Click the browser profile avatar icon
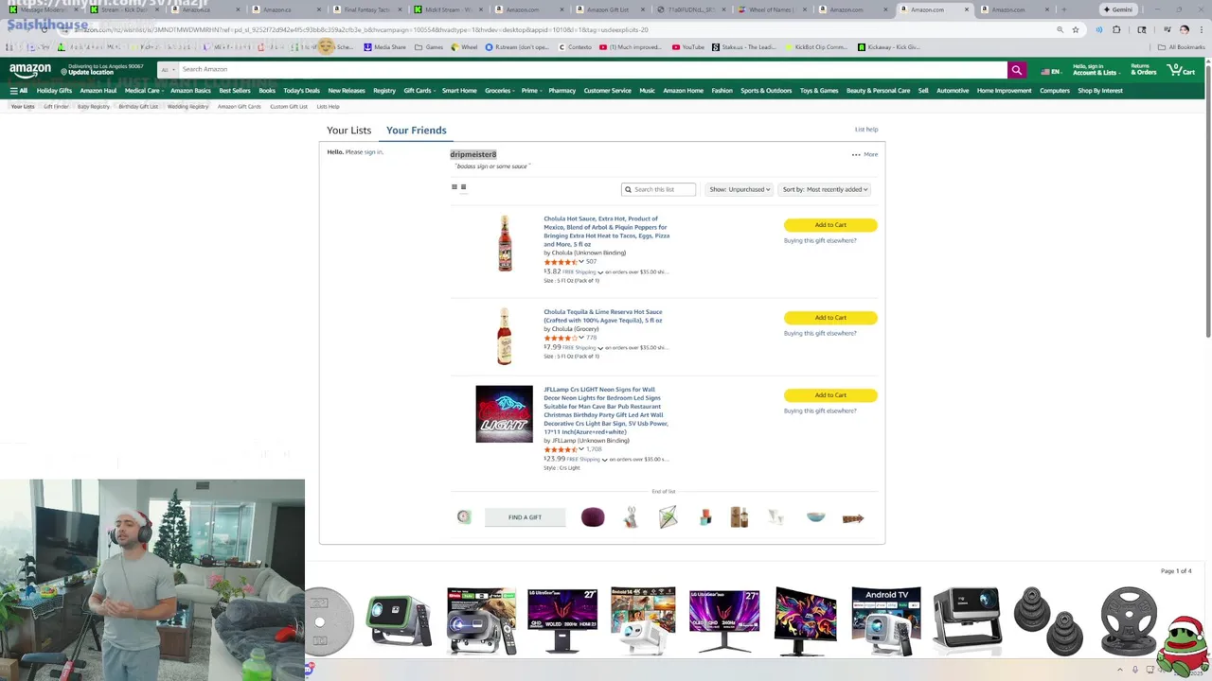The height and width of the screenshot is (681, 1212). click(x=1184, y=29)
